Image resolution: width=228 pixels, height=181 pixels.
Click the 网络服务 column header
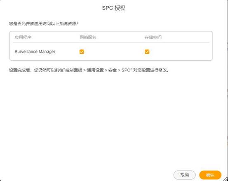pos(88,37)
